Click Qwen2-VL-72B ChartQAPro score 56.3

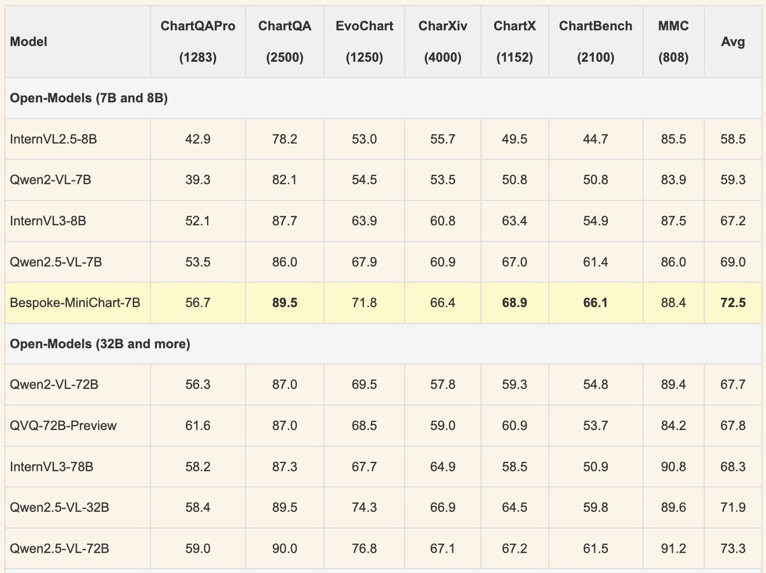198,384
